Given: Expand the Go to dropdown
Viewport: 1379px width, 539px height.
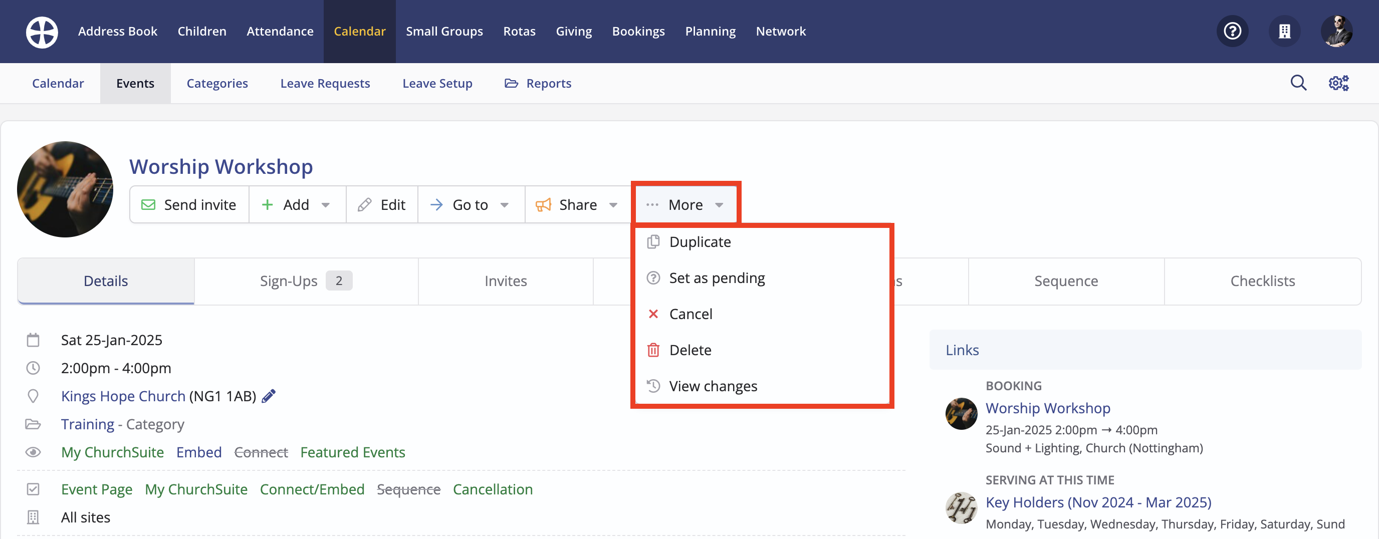Looking at the screenshot, I should coord(471,204).
